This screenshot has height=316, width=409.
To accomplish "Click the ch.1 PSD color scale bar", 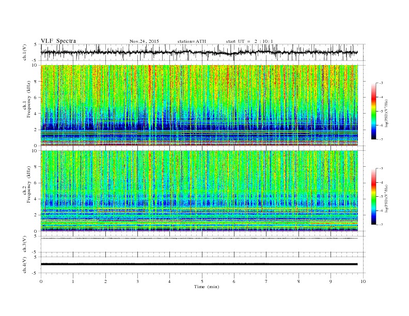I will [373, 111].
